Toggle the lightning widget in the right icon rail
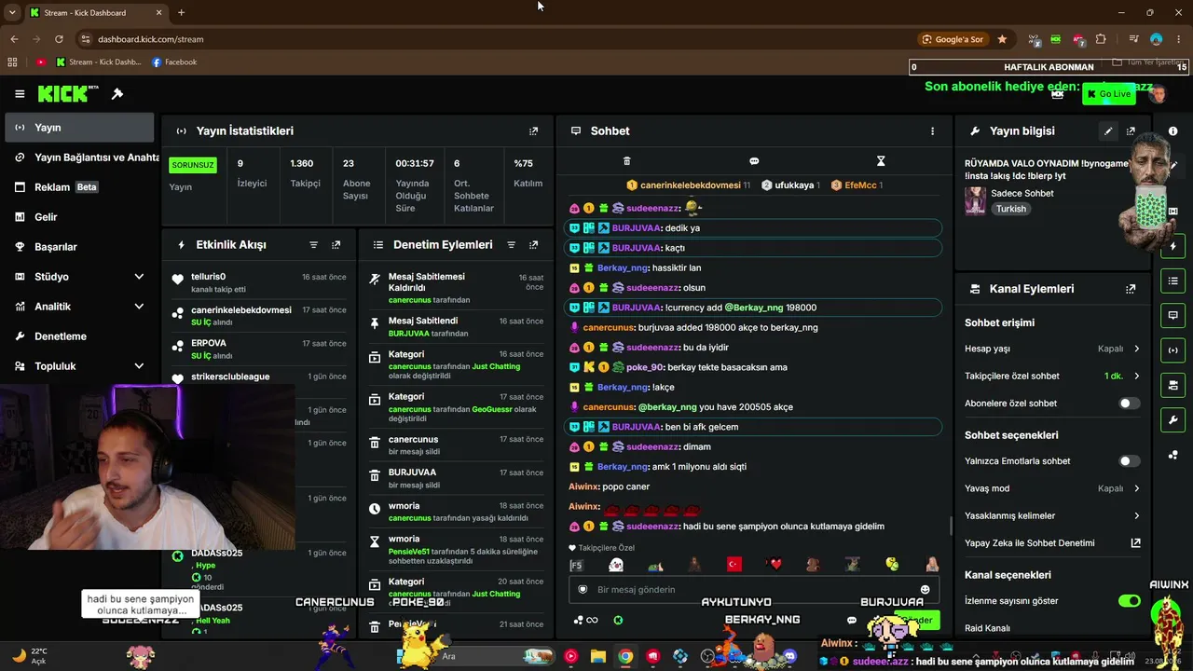1193x671 pixels. [1172, 247]
